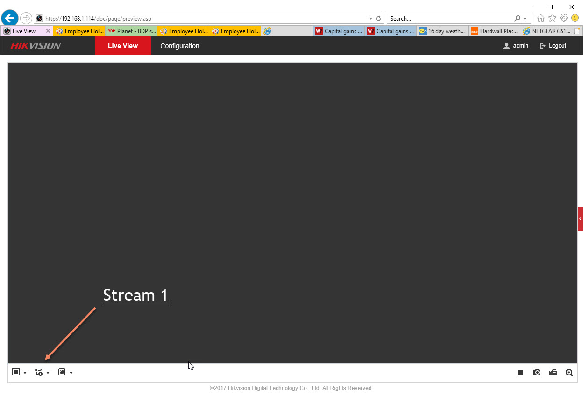Screen dimensions: 583x397
Task: Start recording with the video camera icon
Action: (553, 373)
